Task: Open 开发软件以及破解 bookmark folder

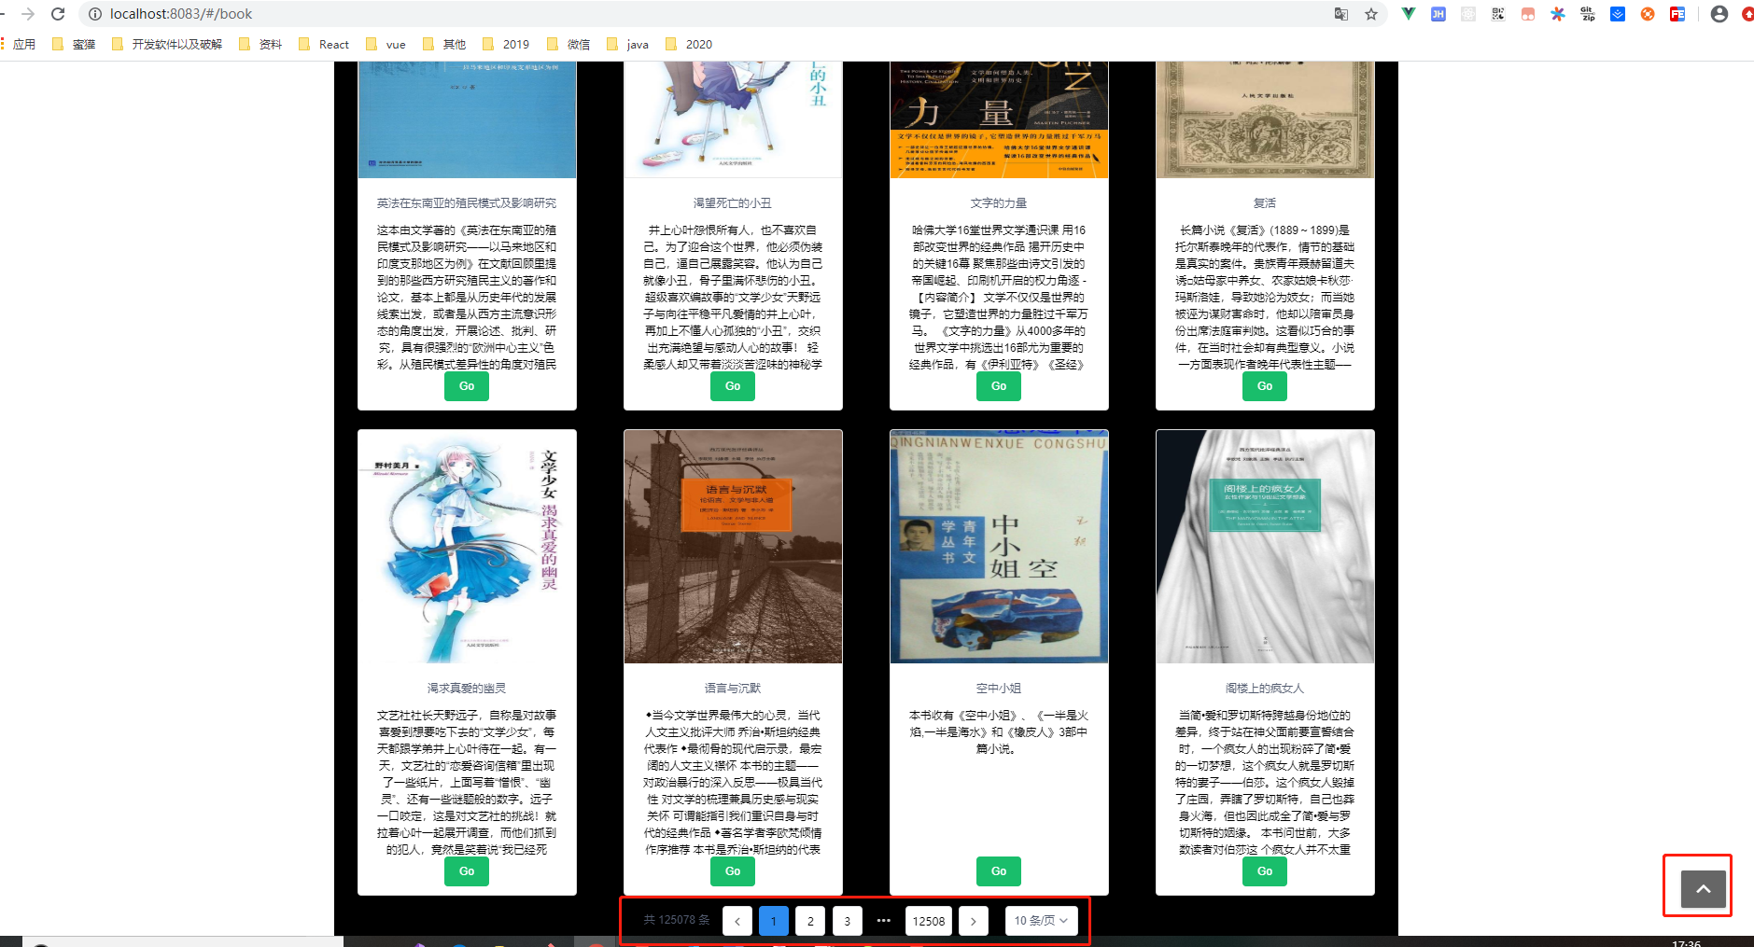Action: tap(166, 44)
